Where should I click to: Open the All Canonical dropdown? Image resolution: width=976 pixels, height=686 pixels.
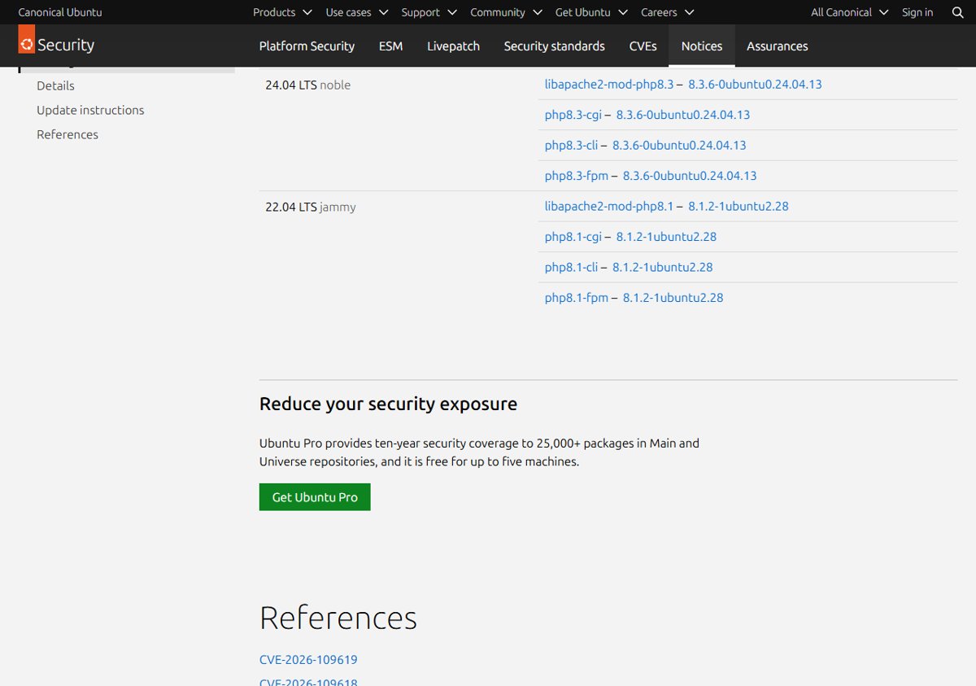click(x=849, y=12)
